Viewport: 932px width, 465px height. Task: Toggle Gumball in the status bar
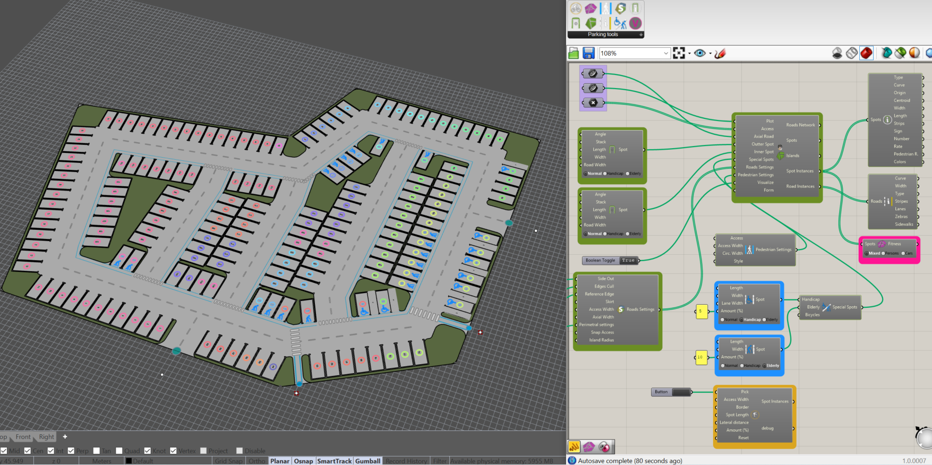368,461
